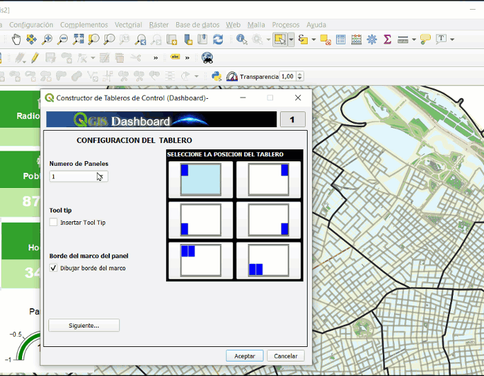Viewport: 484px width, 376px height.
Task: Open the Vectorial menu
Action: (130, 24)
